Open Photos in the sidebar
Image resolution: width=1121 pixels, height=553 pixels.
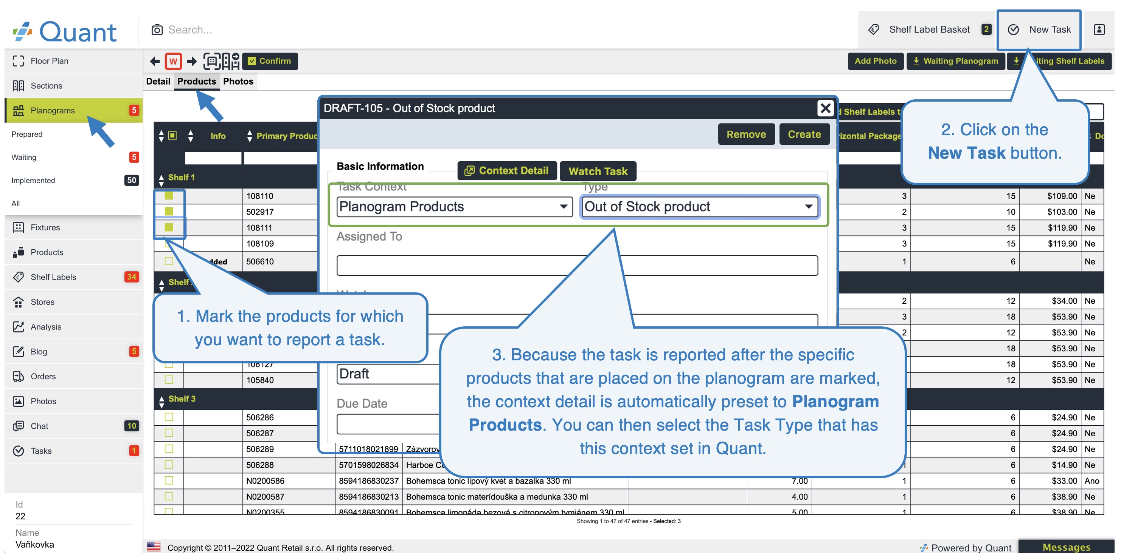(73, 401)
